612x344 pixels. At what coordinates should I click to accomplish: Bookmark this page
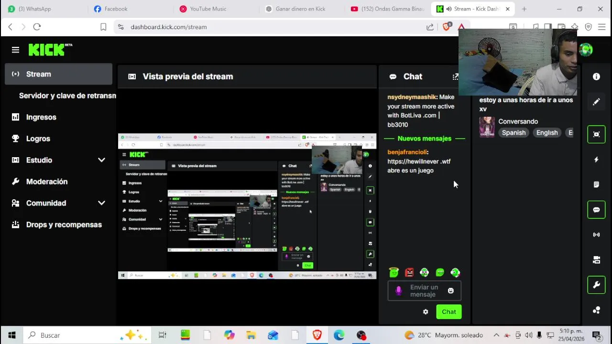[103, 27]
